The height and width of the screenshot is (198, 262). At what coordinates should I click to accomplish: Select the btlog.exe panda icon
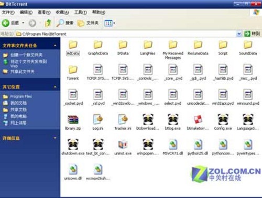[173, 119]
